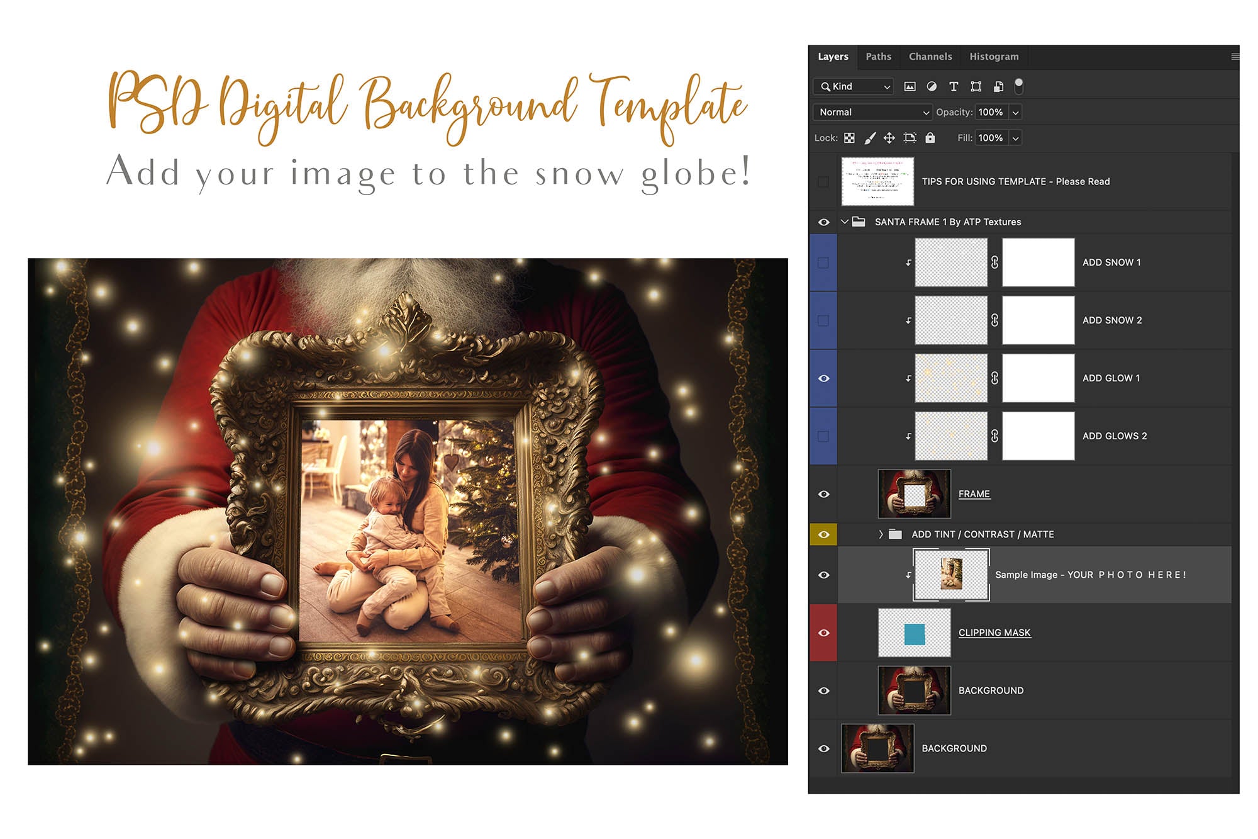The height and width of the screenshot is (839, 1258).
Task: Click the filter by shape layers icon
Action: click(x=976, y=87)
